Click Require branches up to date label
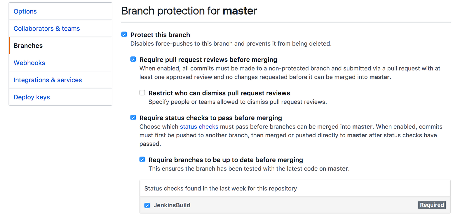 [226, 160]
